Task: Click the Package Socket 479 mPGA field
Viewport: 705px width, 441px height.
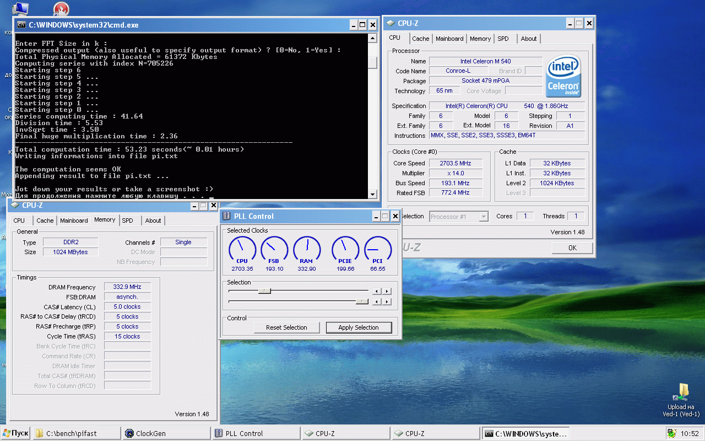Action: [x=486, y=81]
